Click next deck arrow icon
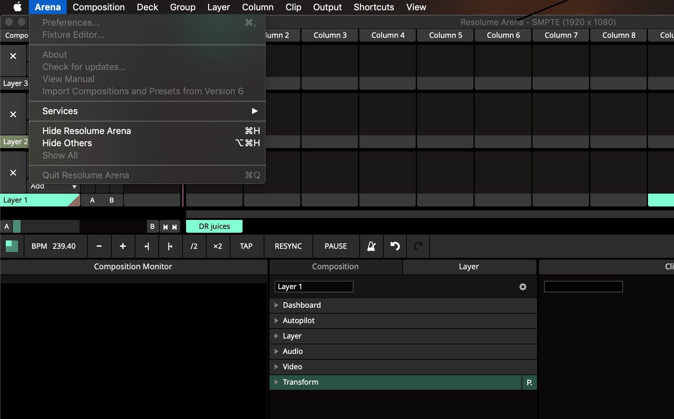Screen dimensions: 674x419 175,227
